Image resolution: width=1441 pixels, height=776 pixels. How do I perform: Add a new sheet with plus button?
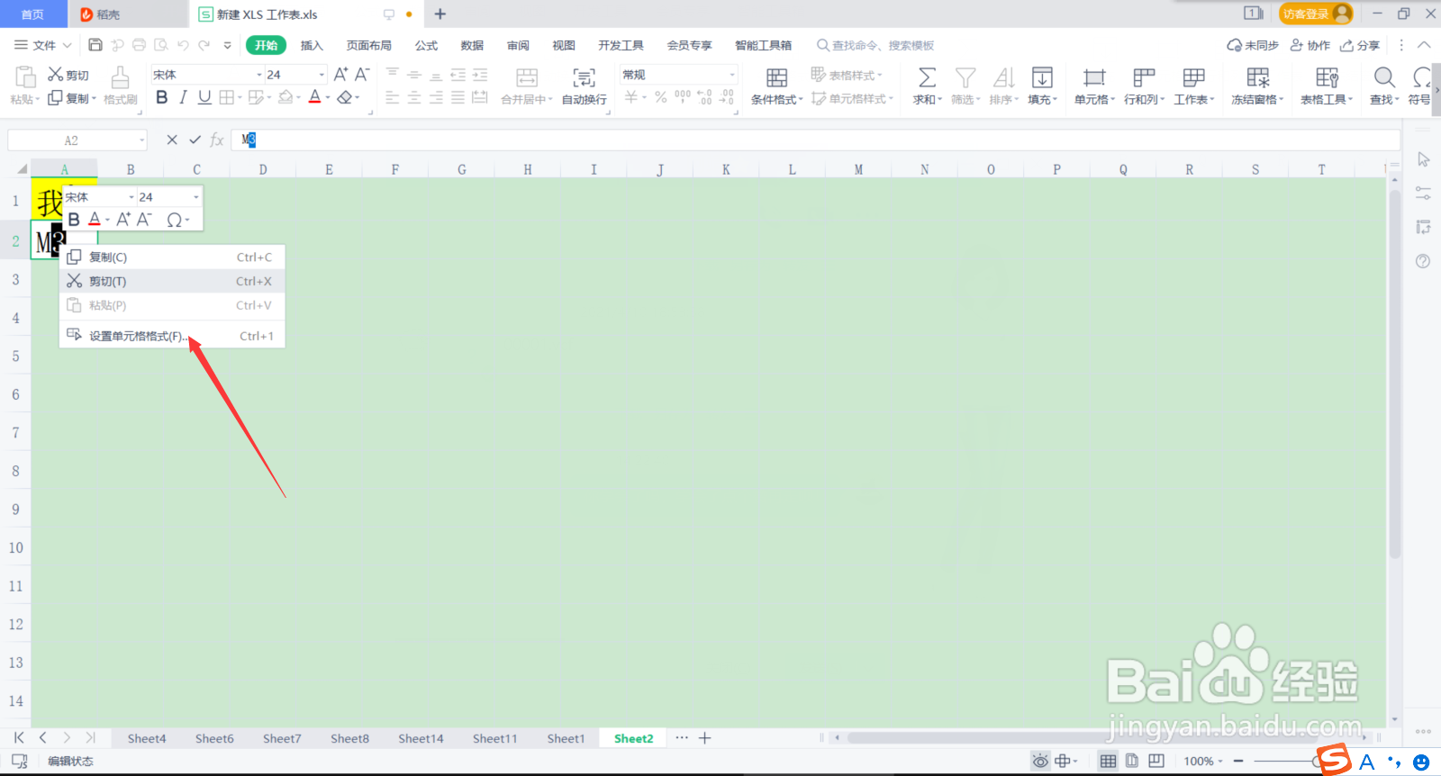tap(705, 738)
